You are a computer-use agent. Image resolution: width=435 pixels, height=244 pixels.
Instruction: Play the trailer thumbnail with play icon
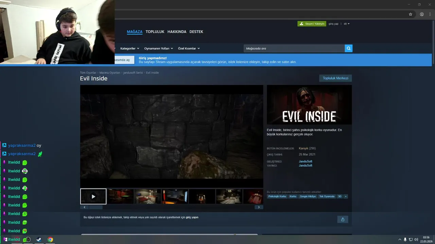(93, 197)
